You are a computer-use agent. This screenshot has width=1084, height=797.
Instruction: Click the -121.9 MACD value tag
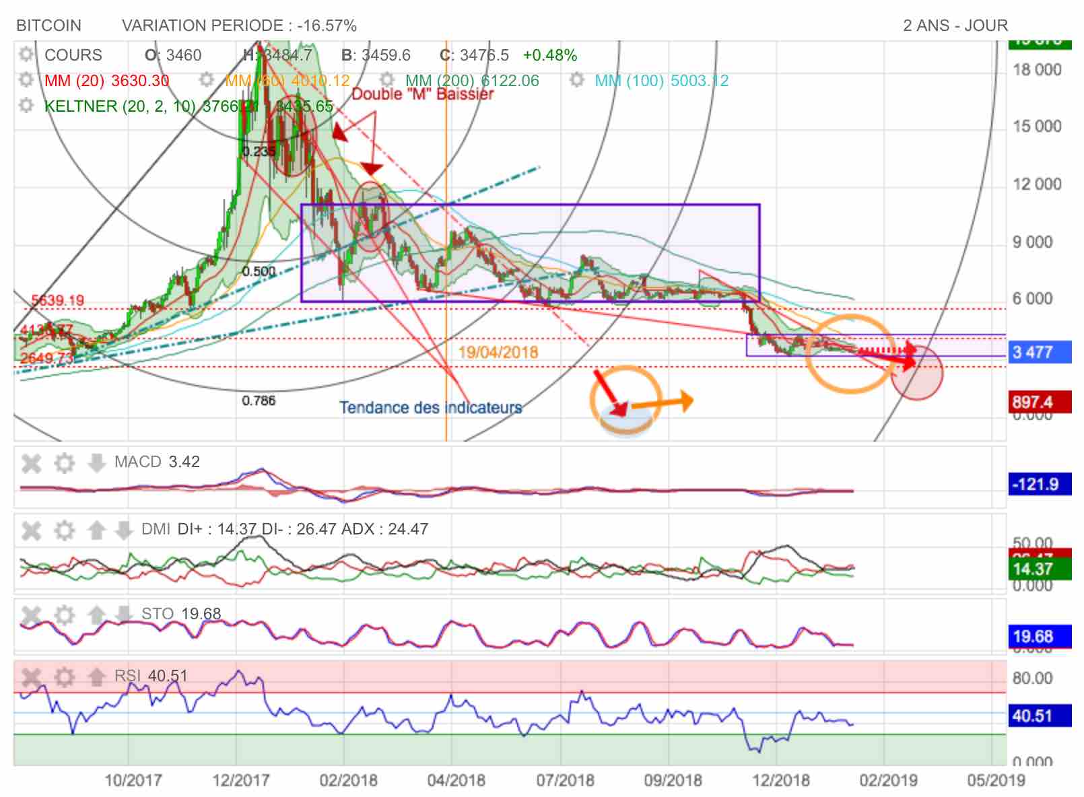coord(1040,484)
